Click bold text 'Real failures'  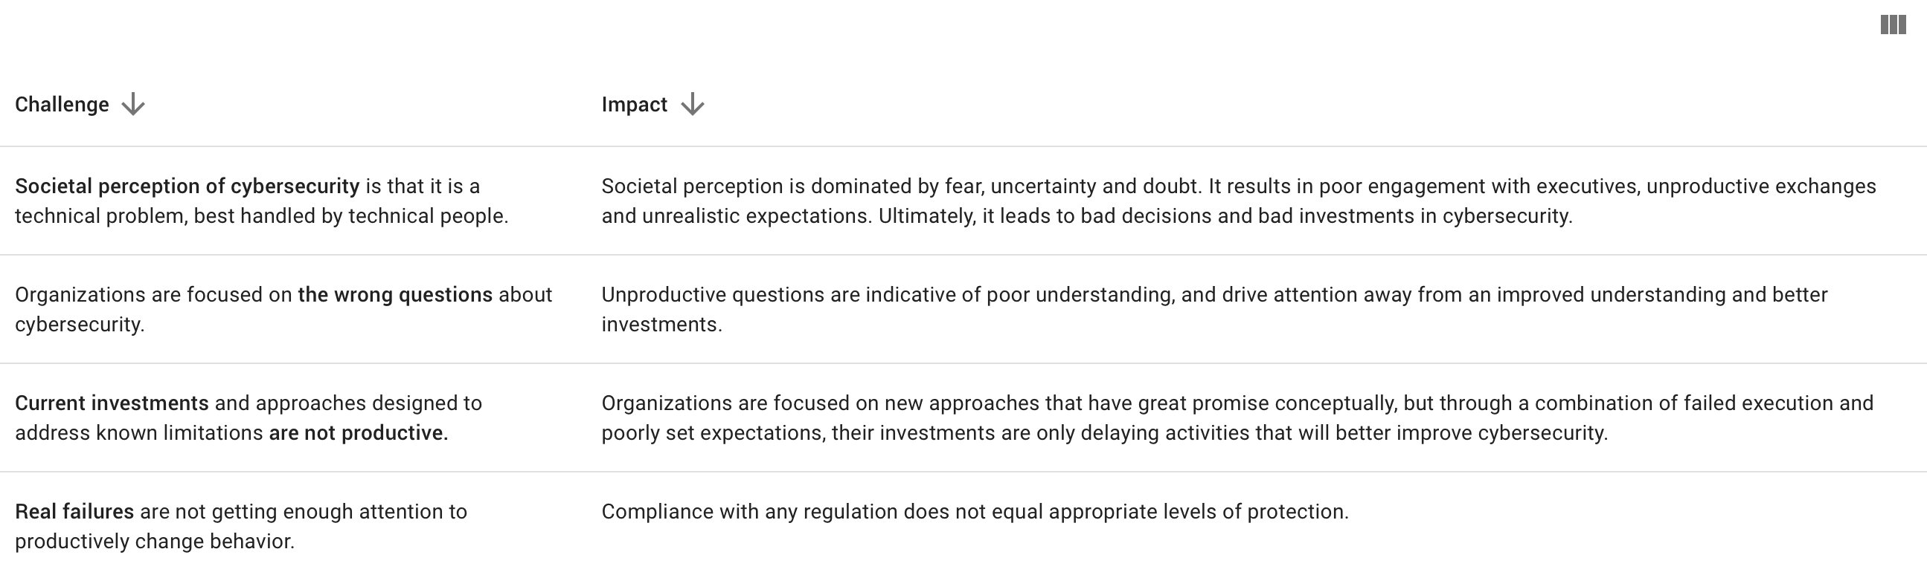pos(74,512)
